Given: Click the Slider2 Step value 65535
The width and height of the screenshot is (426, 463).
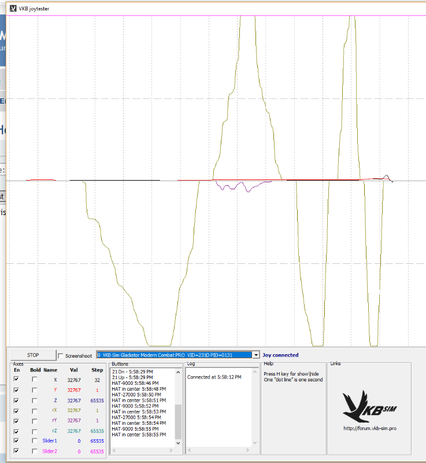Looking at the screenshot, I should [x=97, y=451].
